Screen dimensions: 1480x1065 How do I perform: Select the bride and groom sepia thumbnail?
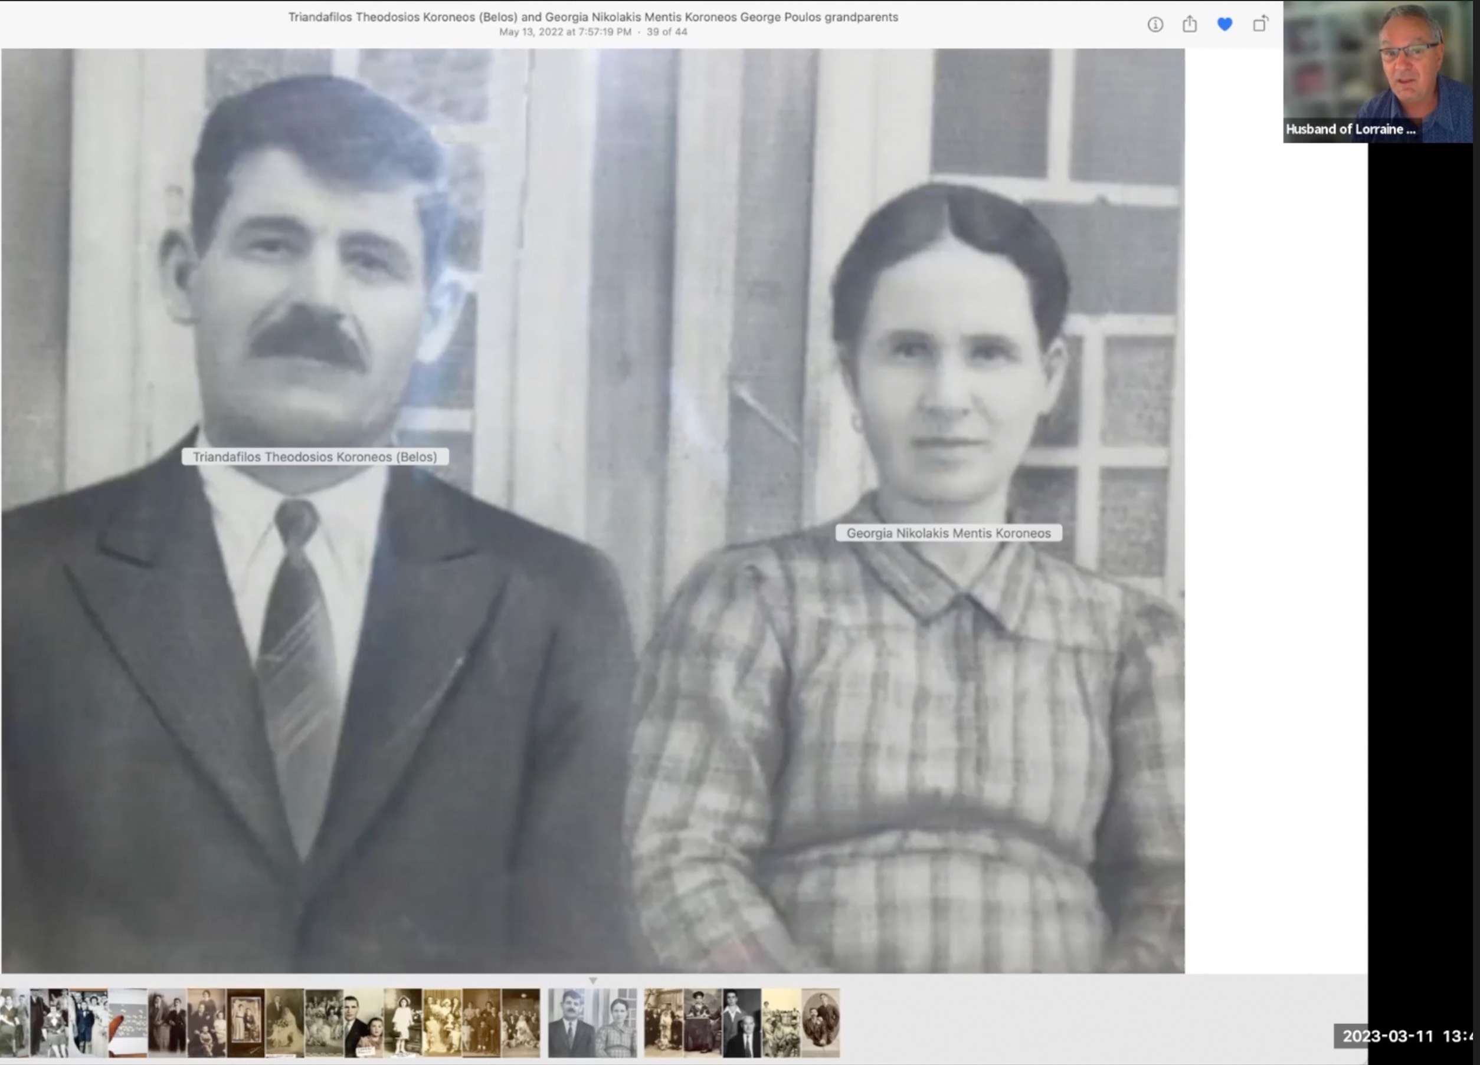pos(284,1022)
